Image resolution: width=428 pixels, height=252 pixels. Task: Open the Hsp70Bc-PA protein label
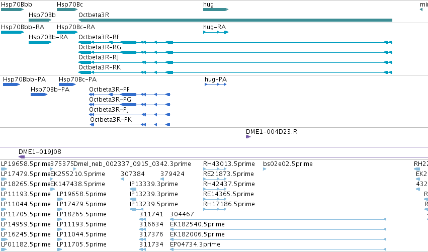78,79
